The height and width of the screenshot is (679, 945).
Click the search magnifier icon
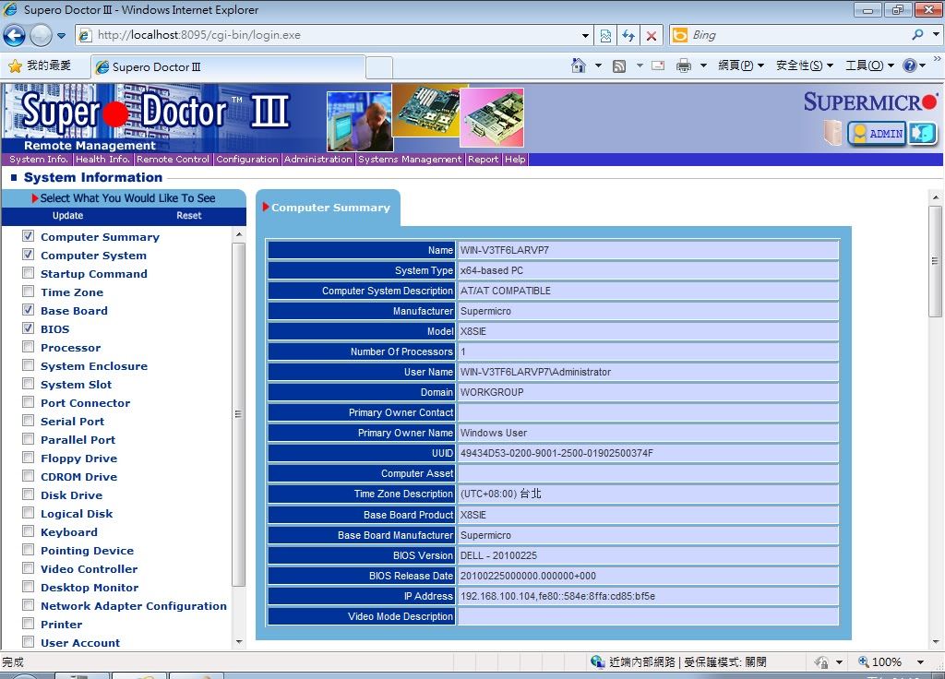coord(917,35)
